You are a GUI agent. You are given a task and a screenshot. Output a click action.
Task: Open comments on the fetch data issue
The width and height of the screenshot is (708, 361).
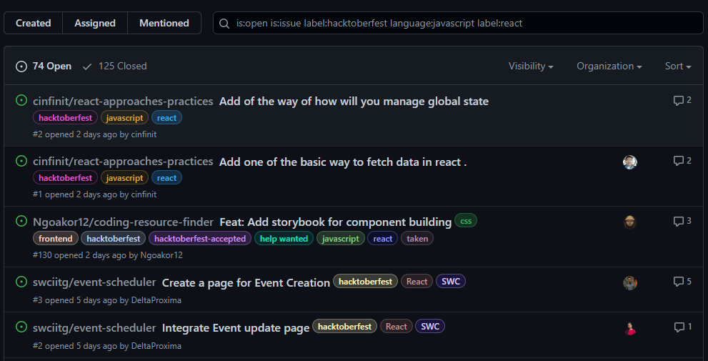[x=682, y=160]
